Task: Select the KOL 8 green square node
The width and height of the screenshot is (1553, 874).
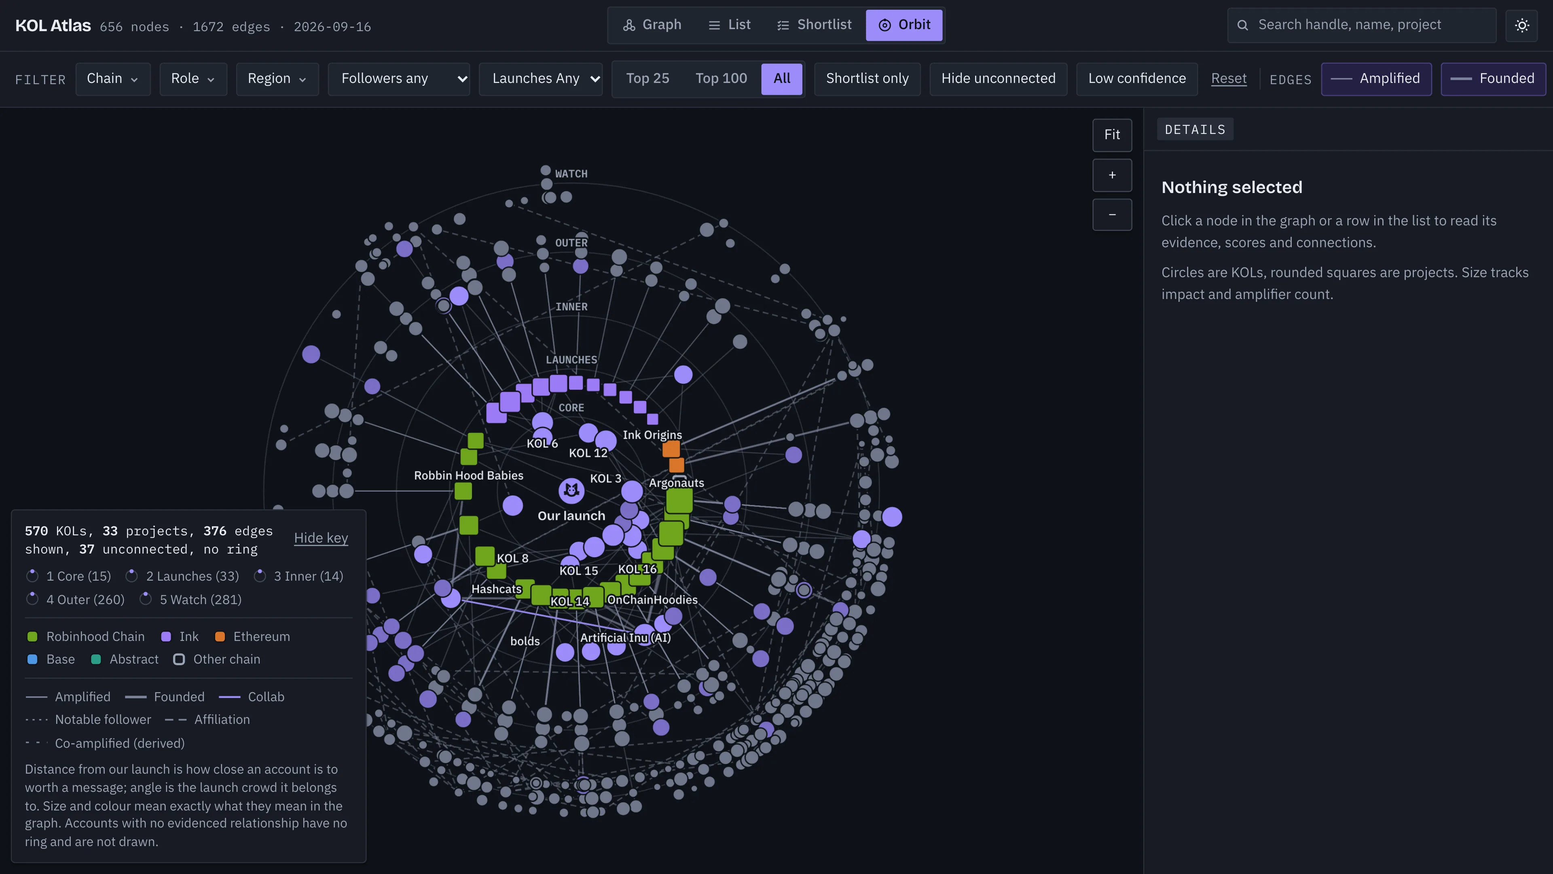Action: pos(485,556)
